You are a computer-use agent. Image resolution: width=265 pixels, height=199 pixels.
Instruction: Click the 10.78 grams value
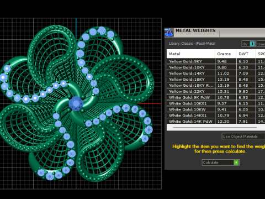(223, 97)
